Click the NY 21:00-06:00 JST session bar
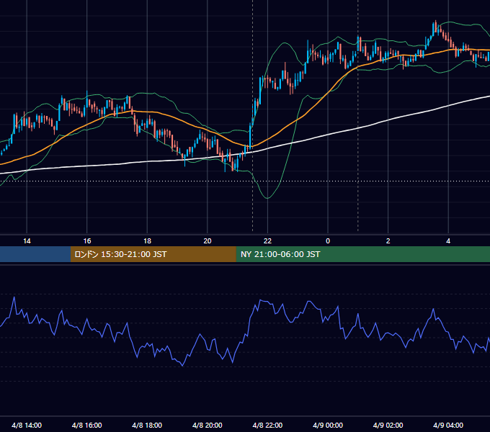Image resolution: width=490 pixels, height=432 pixels. [x=362, y=254]
